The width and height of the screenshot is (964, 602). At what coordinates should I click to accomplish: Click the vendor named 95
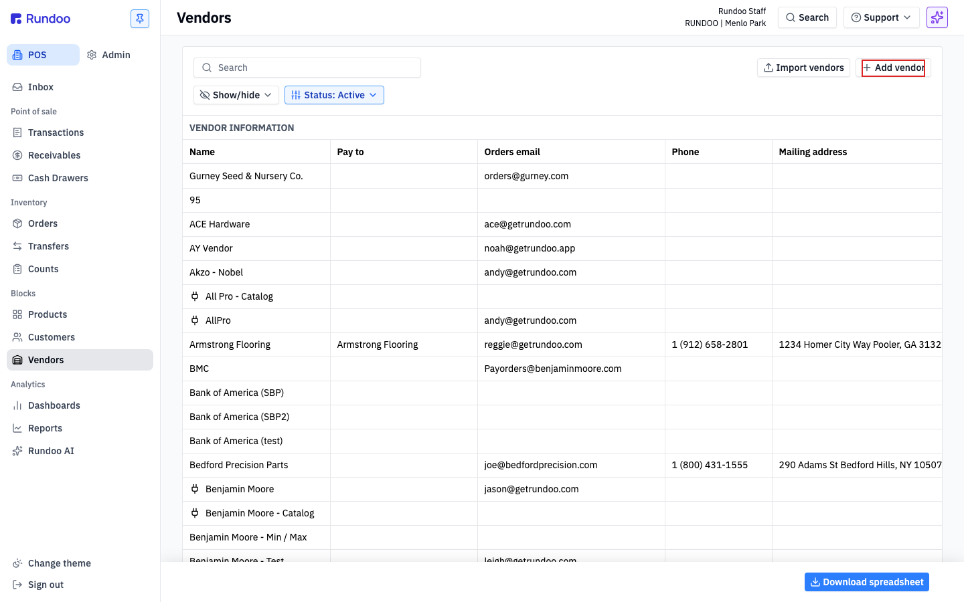coord(195,200)
